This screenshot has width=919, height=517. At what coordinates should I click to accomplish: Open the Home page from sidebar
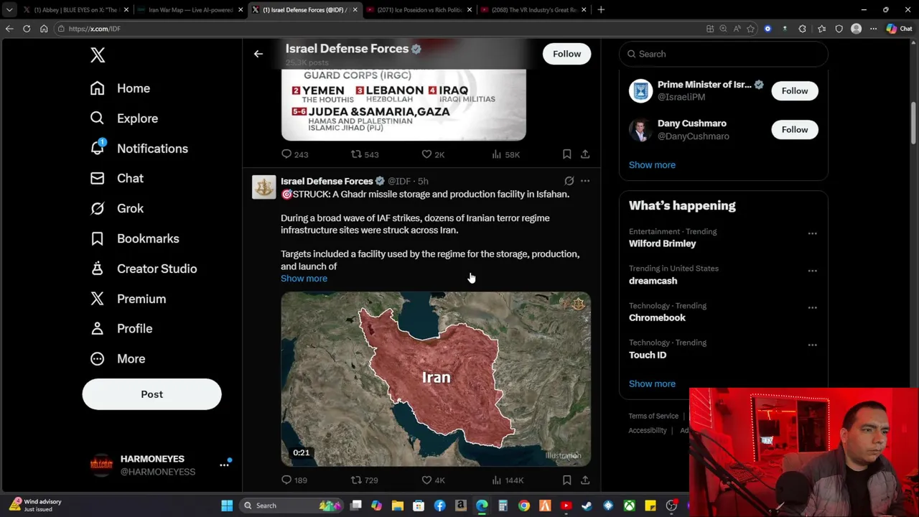(x=120, y=88)
